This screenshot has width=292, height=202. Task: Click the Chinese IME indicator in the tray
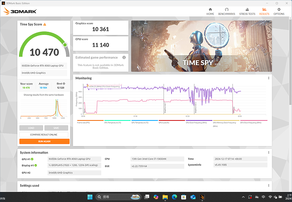pyautogui.click(x=263, y=197)
